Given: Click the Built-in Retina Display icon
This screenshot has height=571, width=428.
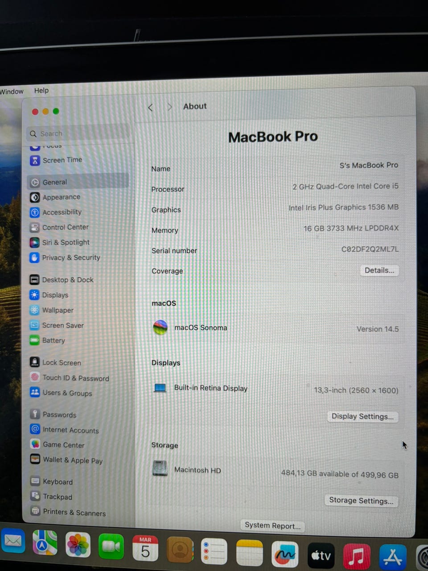Looking at the screenshot, I should coord(160,388).
